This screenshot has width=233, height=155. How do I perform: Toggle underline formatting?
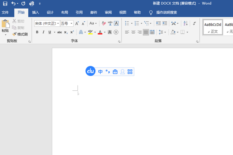pos(50,32)
